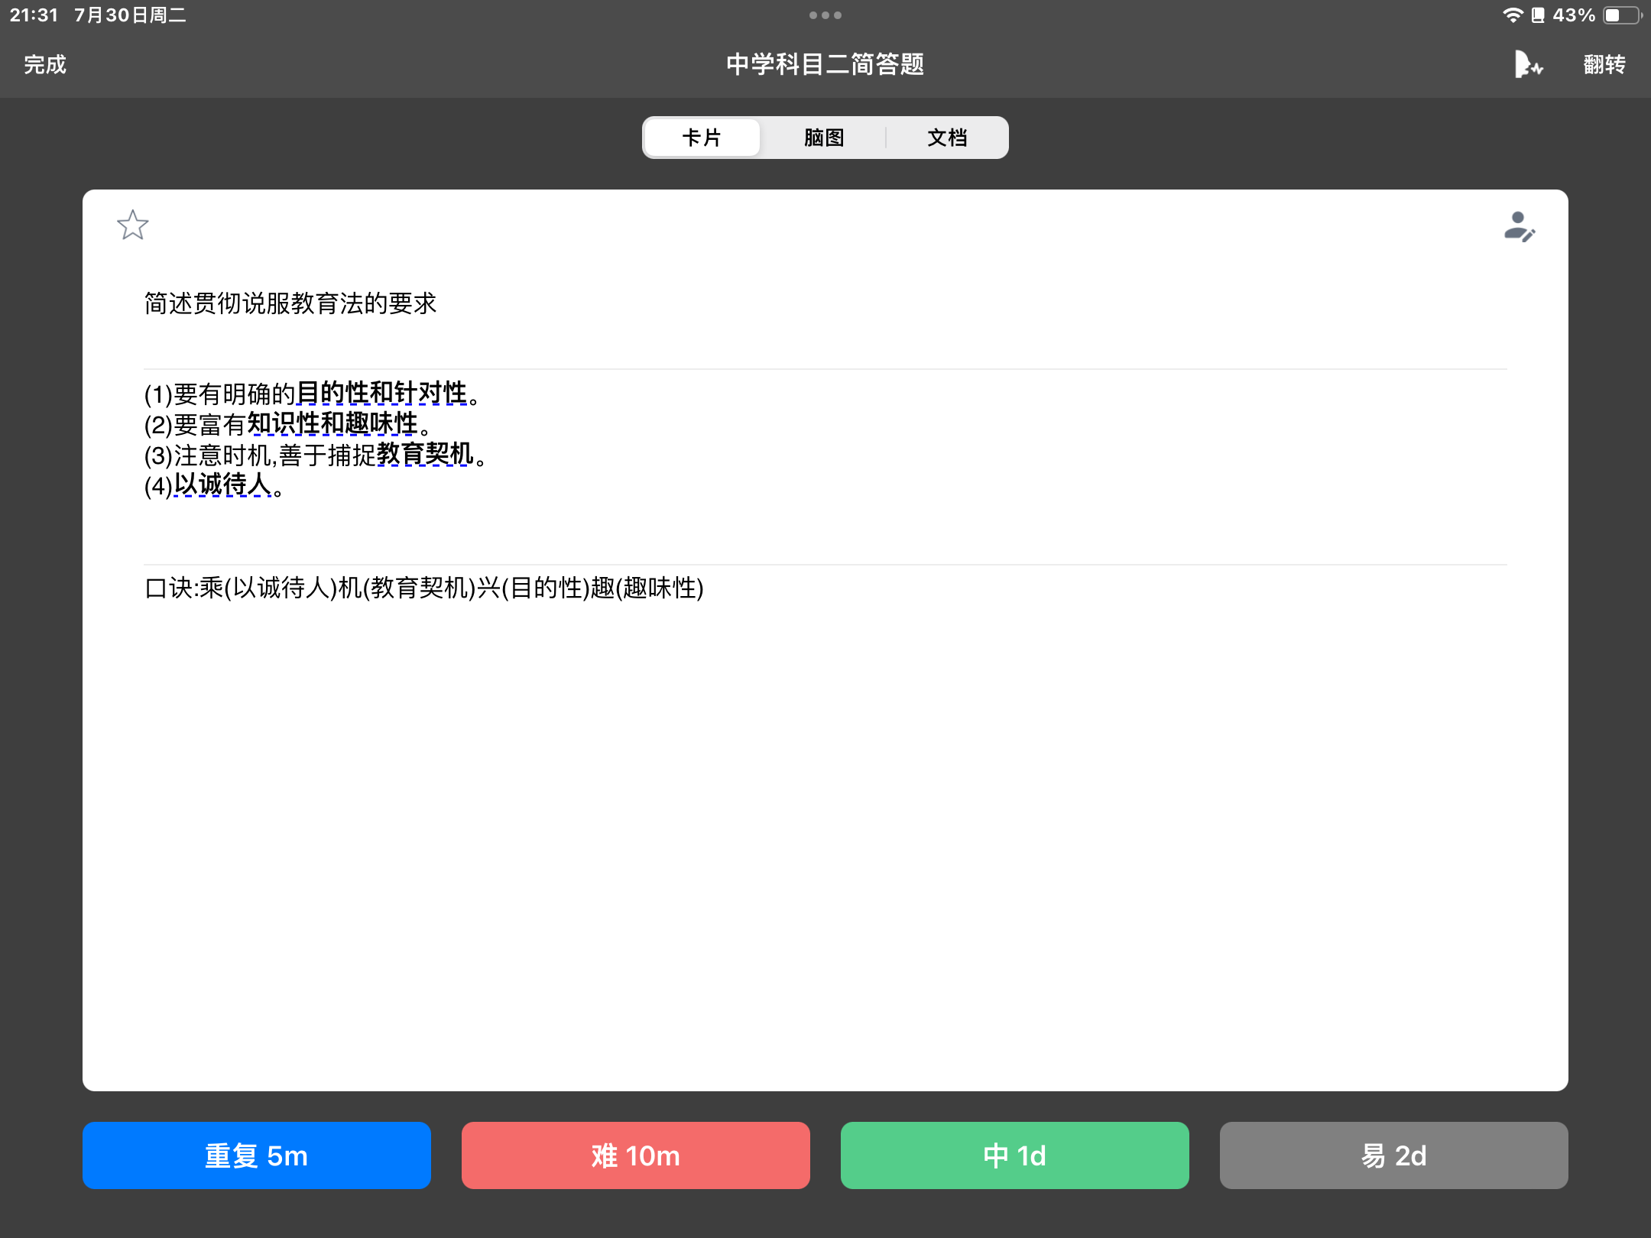Viewport: 1651px width, 1238px height.
Task: Switch to the 文档 tab
Action: click(947, 138)
